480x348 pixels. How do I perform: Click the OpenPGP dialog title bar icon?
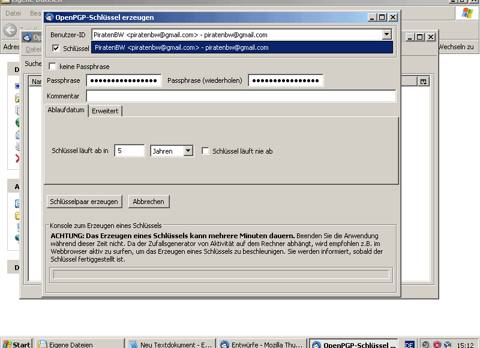49,17
